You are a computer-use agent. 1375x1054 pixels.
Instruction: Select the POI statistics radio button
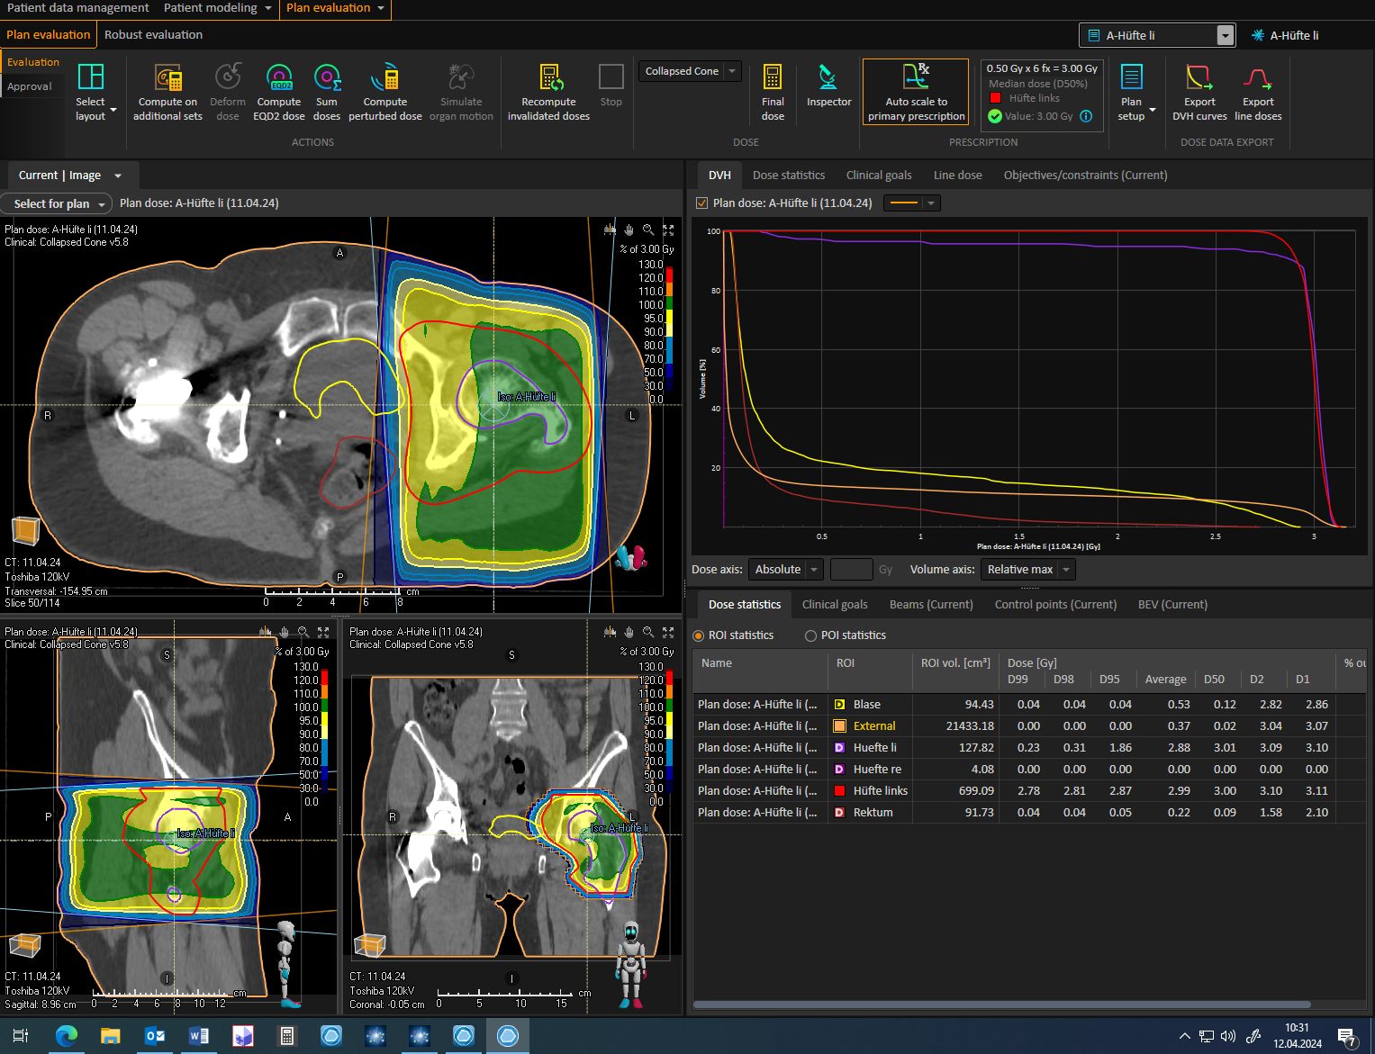810,635
